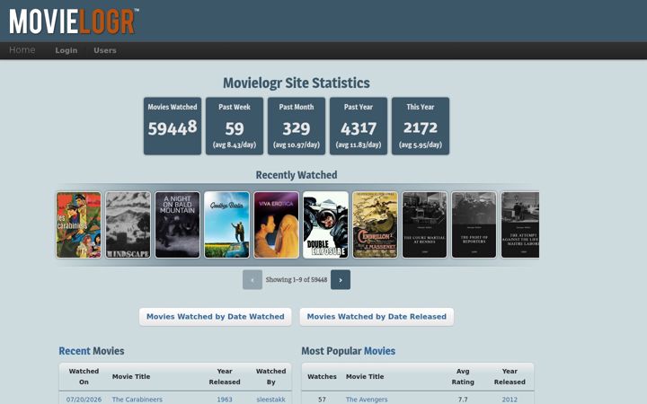Viewport: 647px width, 404px height.
Task: Open the 07/20/2026 watched date link
Action: pyautogui.click(x=84, y=400)
